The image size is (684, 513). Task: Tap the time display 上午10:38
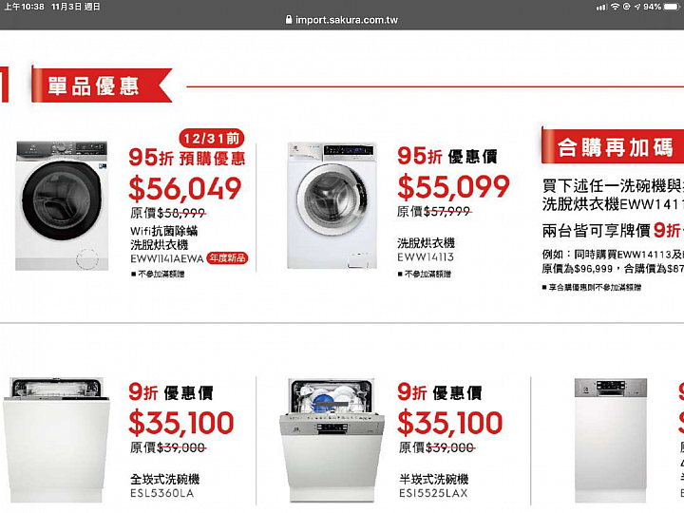pos(24,7)
